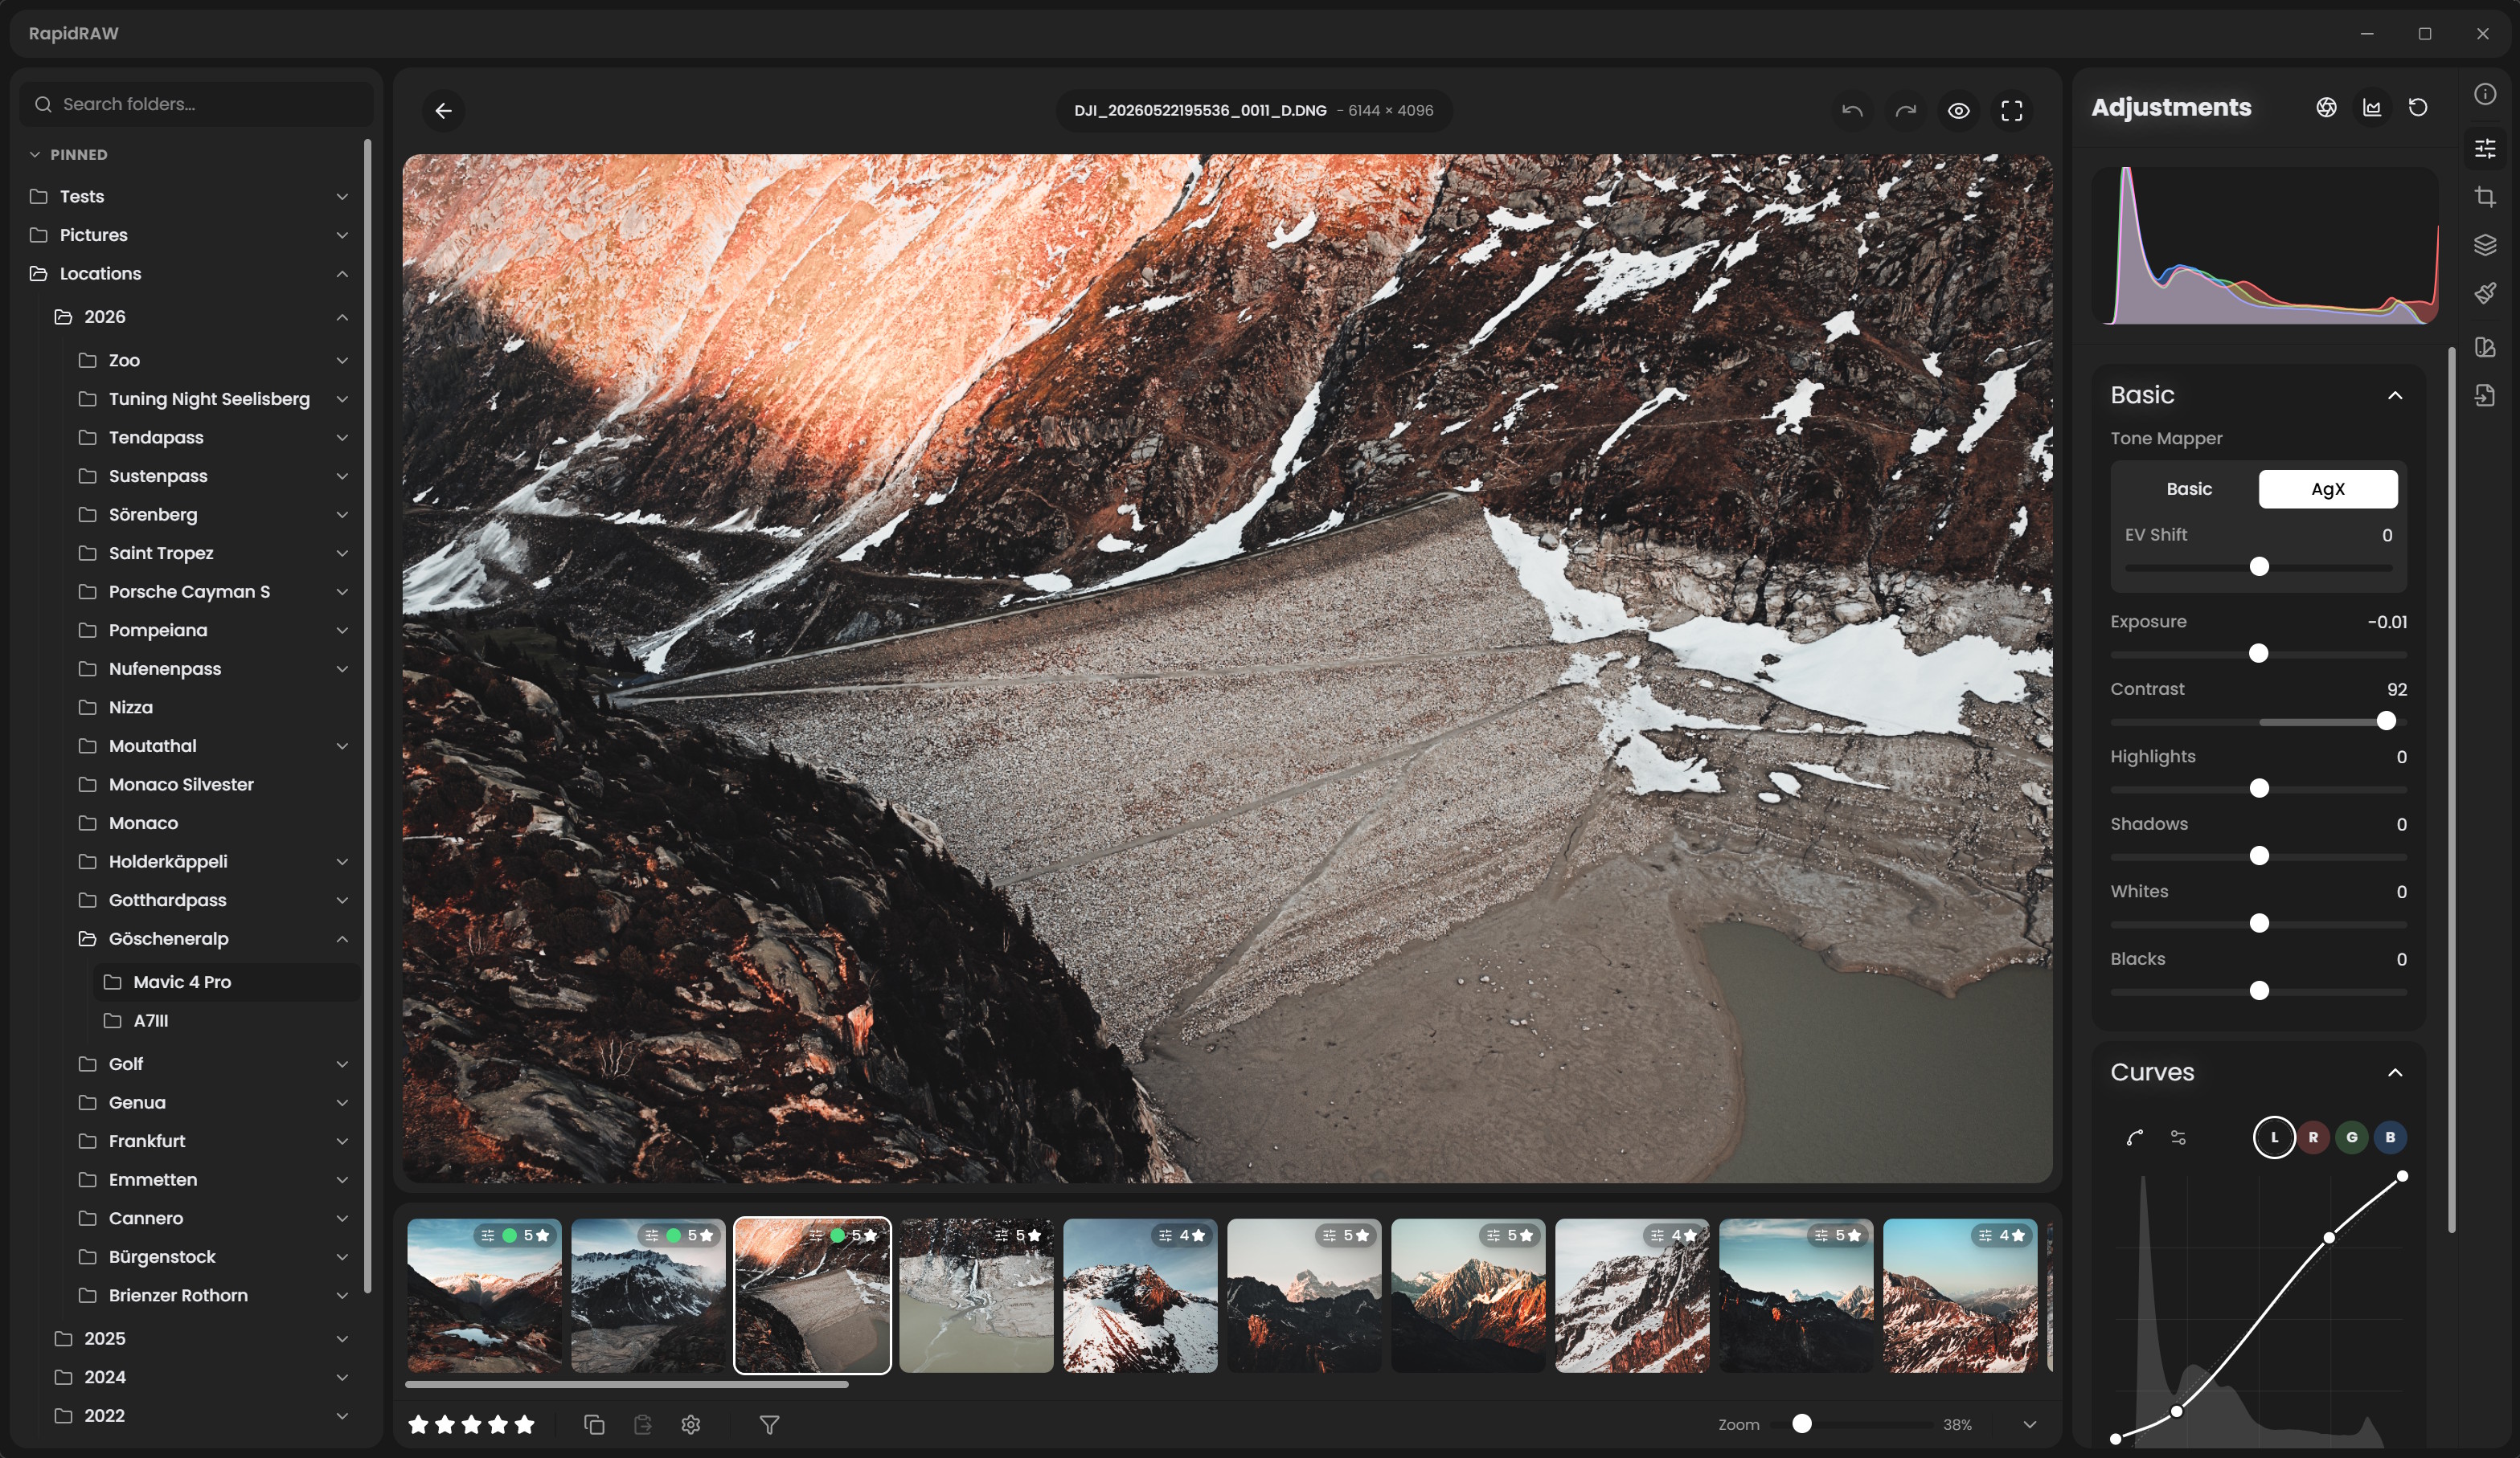
Task: Open the Porsche Cayman S folder
Action: click(214, 591)
